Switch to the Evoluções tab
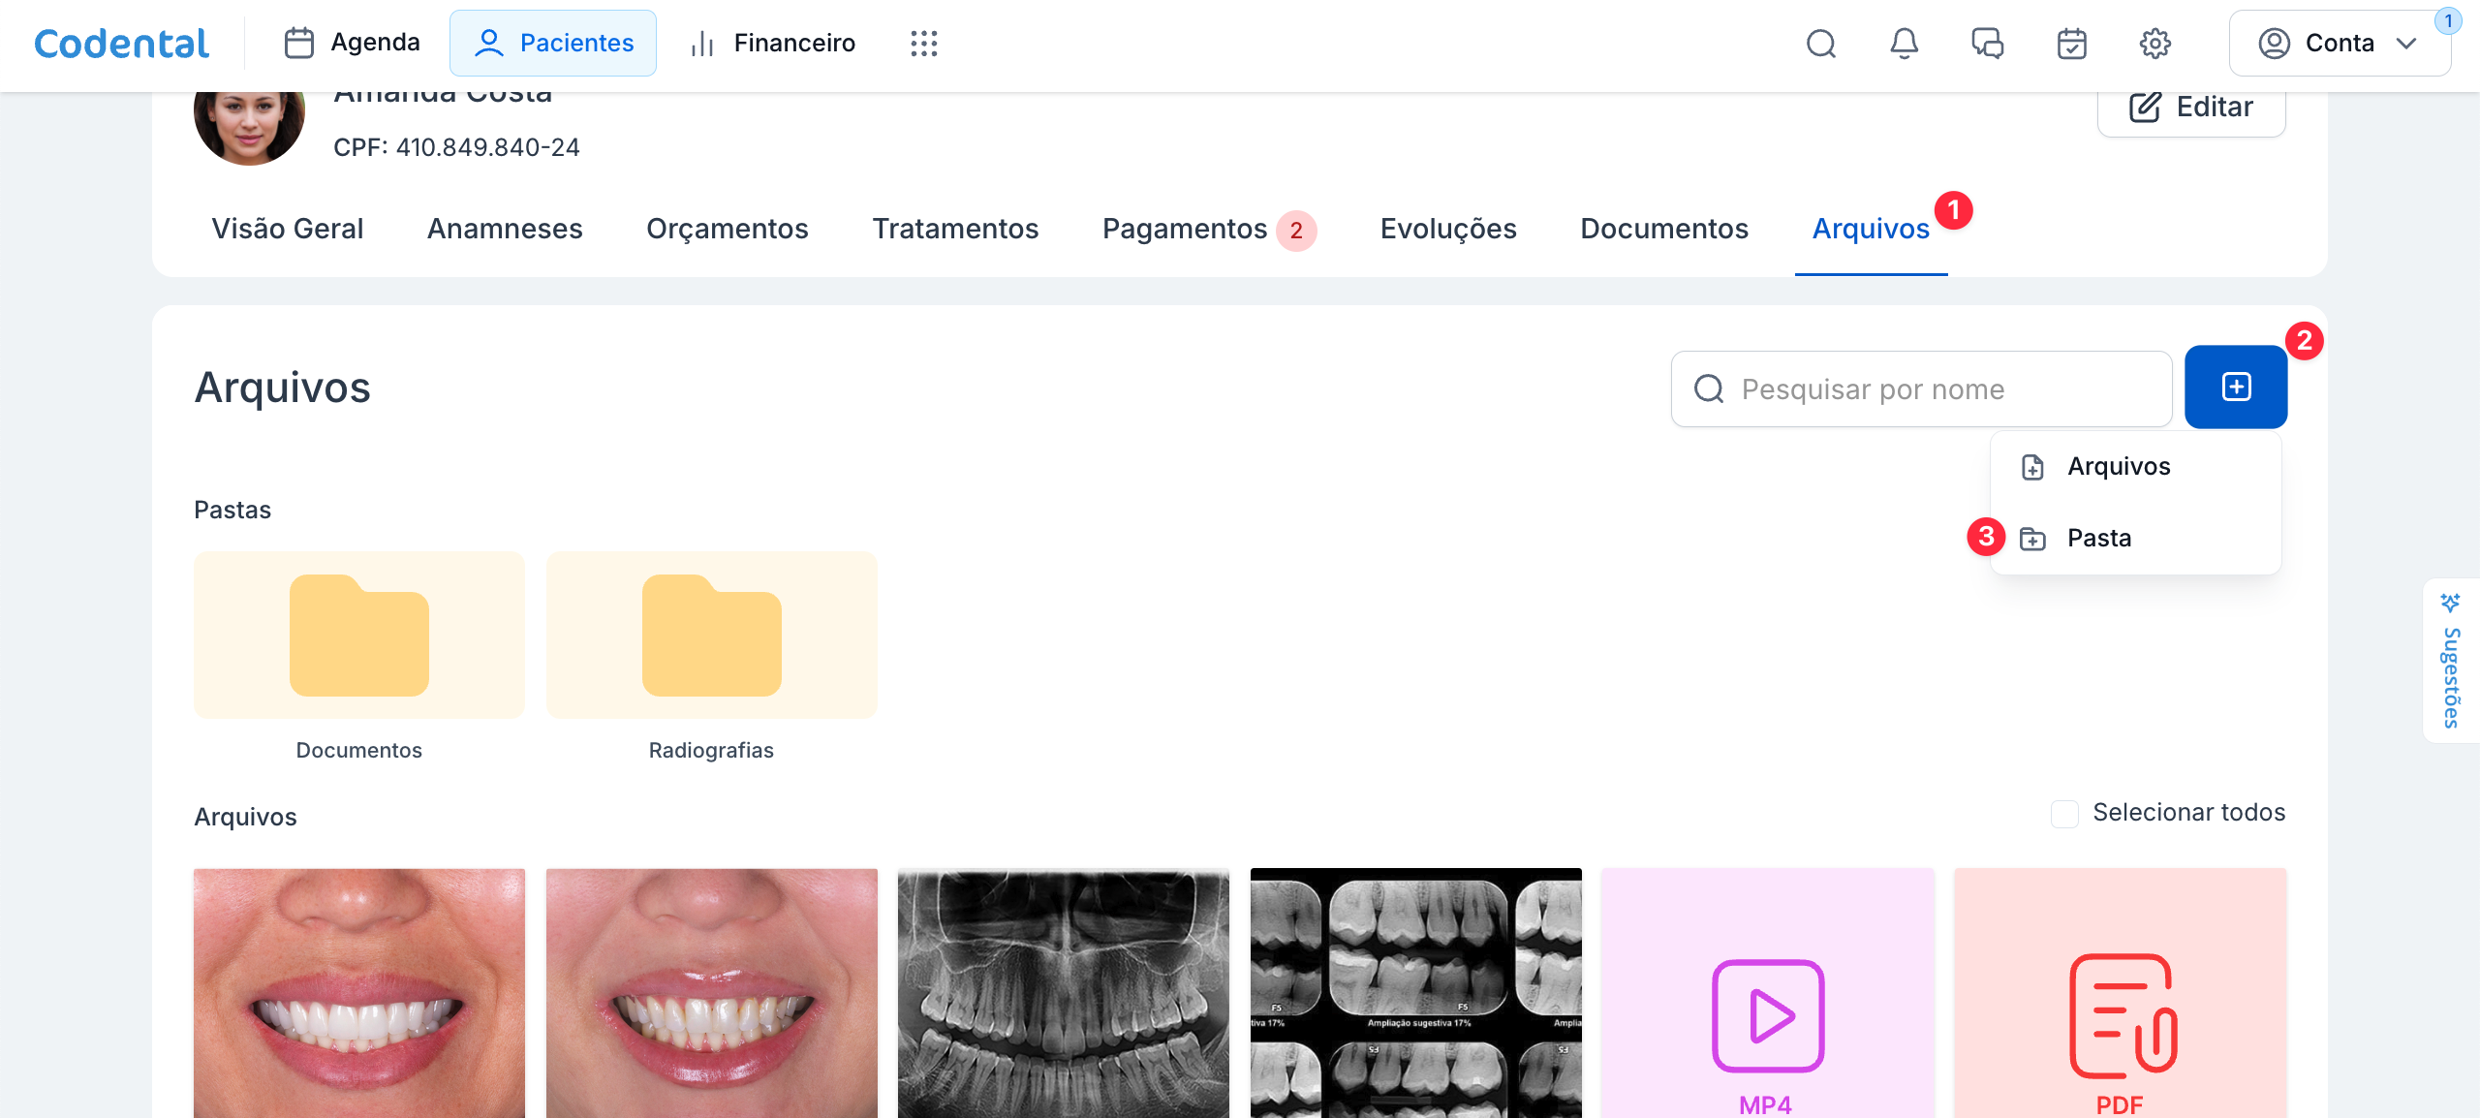 pyautogui.click(x=1447, y=230)
